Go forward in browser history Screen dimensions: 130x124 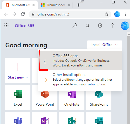tap(14, 14)
